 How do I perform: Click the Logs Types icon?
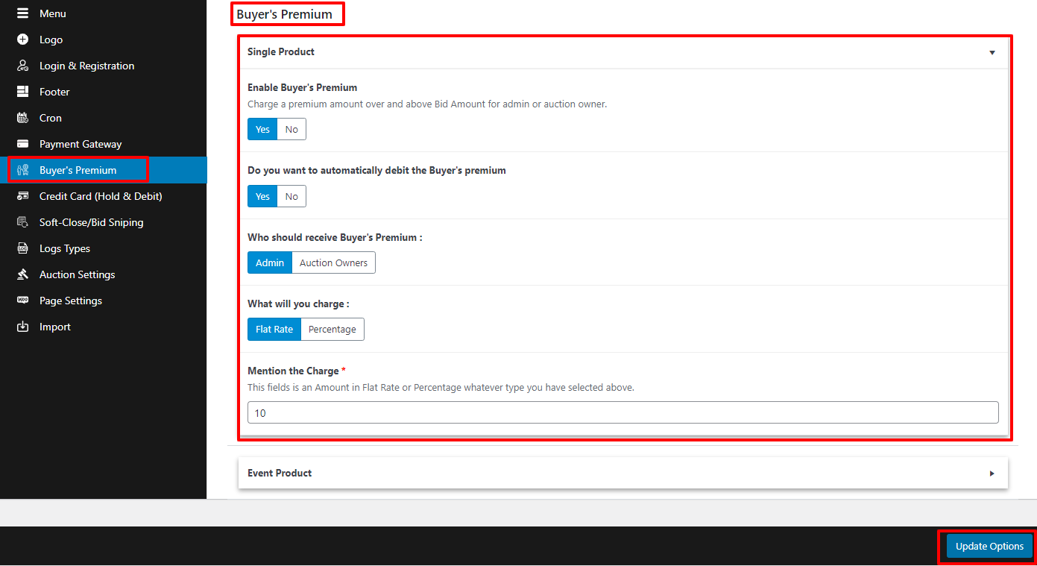(x=22, y=248)
